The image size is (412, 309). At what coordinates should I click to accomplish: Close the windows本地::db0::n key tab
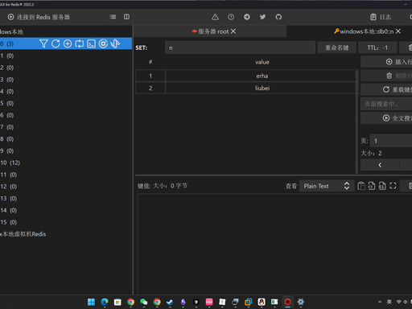(398, 31)
